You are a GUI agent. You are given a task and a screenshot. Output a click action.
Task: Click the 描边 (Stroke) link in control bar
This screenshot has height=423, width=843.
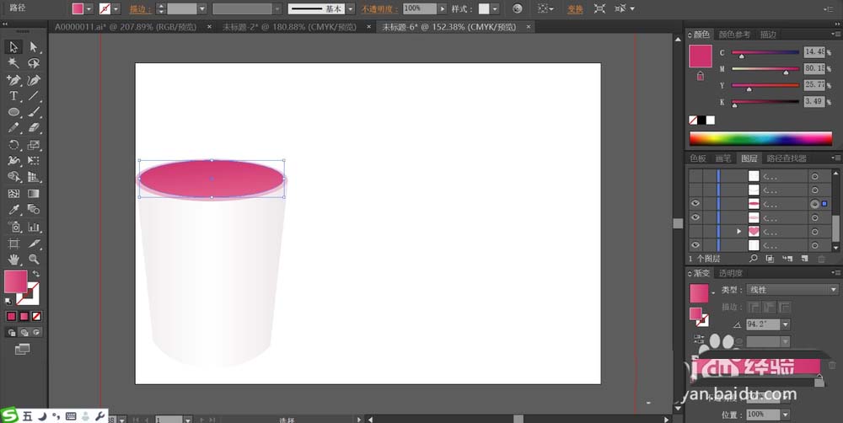136,8
